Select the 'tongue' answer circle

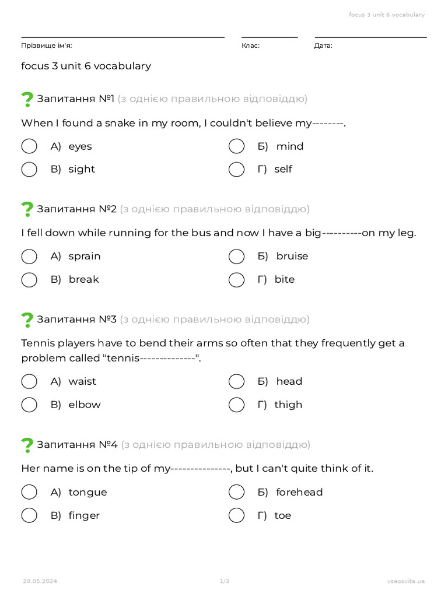point(29,492)
